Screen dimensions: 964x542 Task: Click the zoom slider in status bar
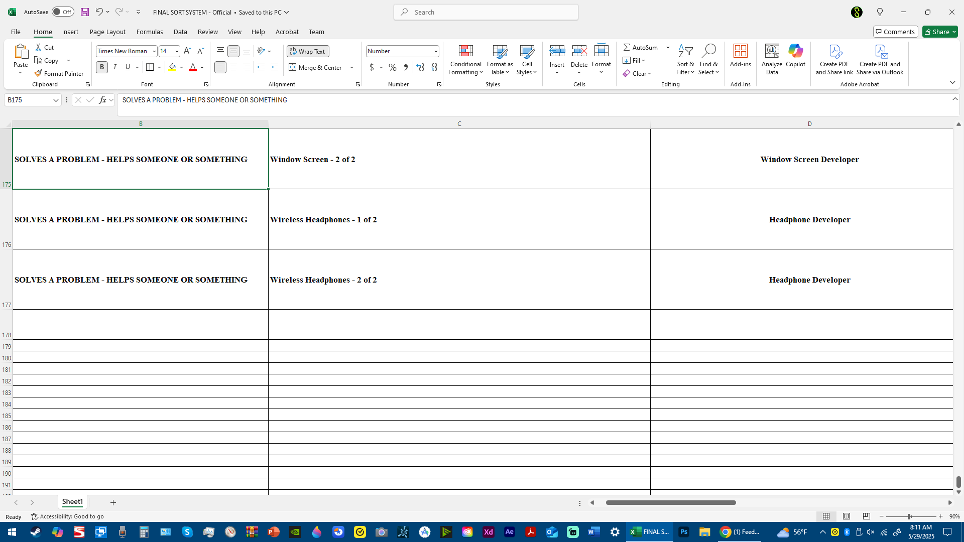(x=909, y=516)
